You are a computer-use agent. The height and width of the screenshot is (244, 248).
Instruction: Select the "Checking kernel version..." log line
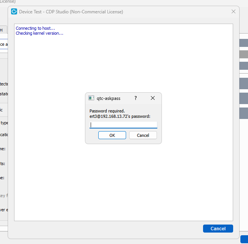tap(39, 33)
